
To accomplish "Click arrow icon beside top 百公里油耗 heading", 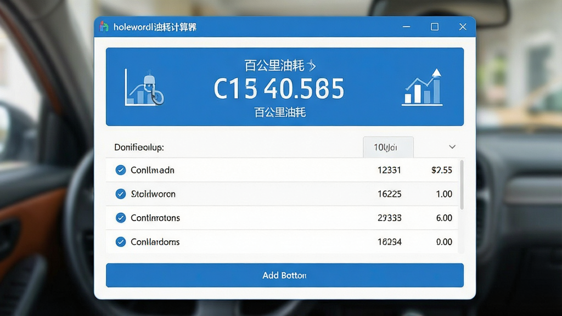I will click(x=312, y=66).
